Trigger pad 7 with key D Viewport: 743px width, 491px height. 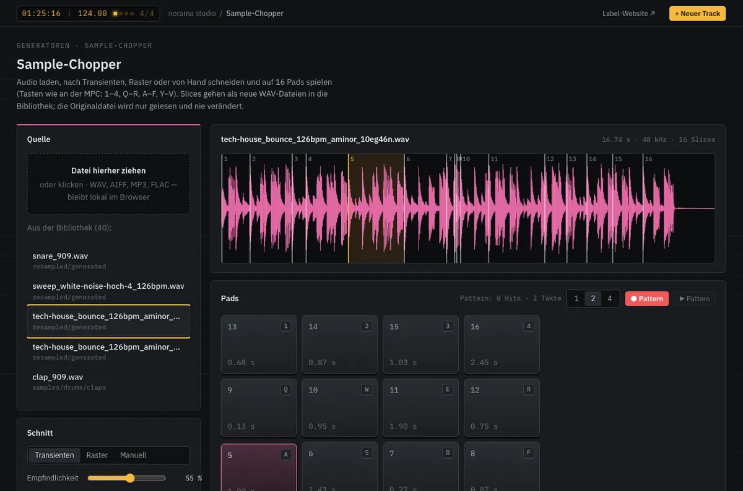pyautogui.click(x=421, y=467)
